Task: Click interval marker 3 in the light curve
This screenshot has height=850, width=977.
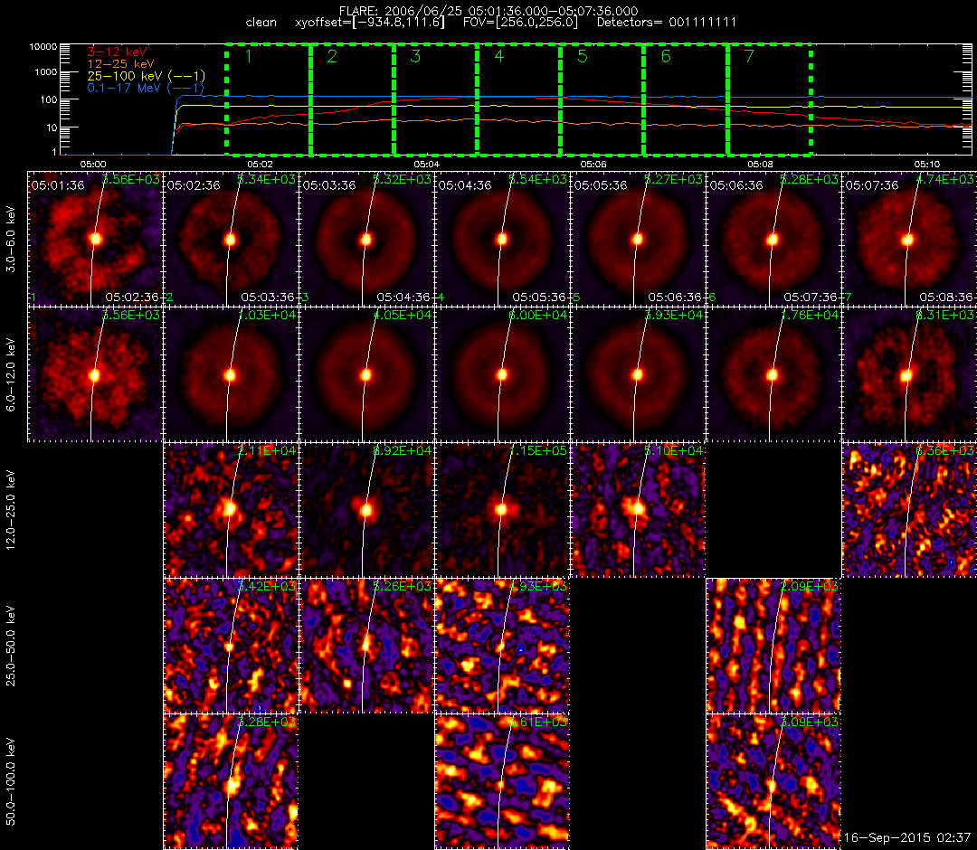Action: pos(415,57)
